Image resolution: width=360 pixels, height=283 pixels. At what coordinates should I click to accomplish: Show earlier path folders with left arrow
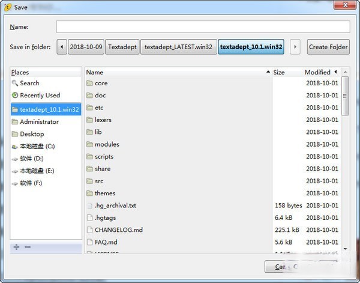[62, 47]
